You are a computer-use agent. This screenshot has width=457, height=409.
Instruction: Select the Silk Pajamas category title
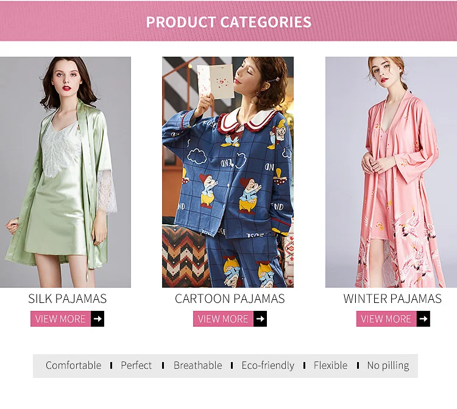coord(67,299)
